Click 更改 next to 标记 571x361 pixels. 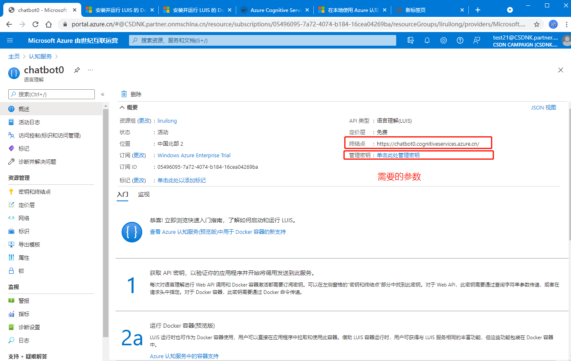[139, 180]
